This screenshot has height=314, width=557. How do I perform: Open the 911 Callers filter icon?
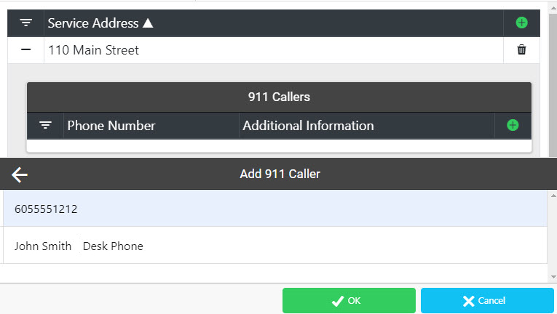45,125
